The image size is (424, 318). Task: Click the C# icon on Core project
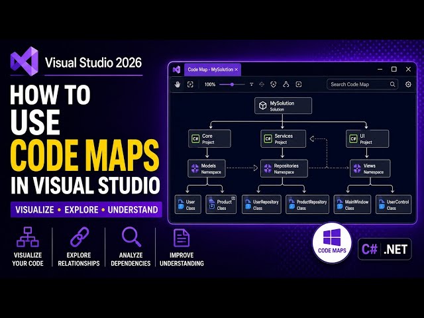[195, 138]
